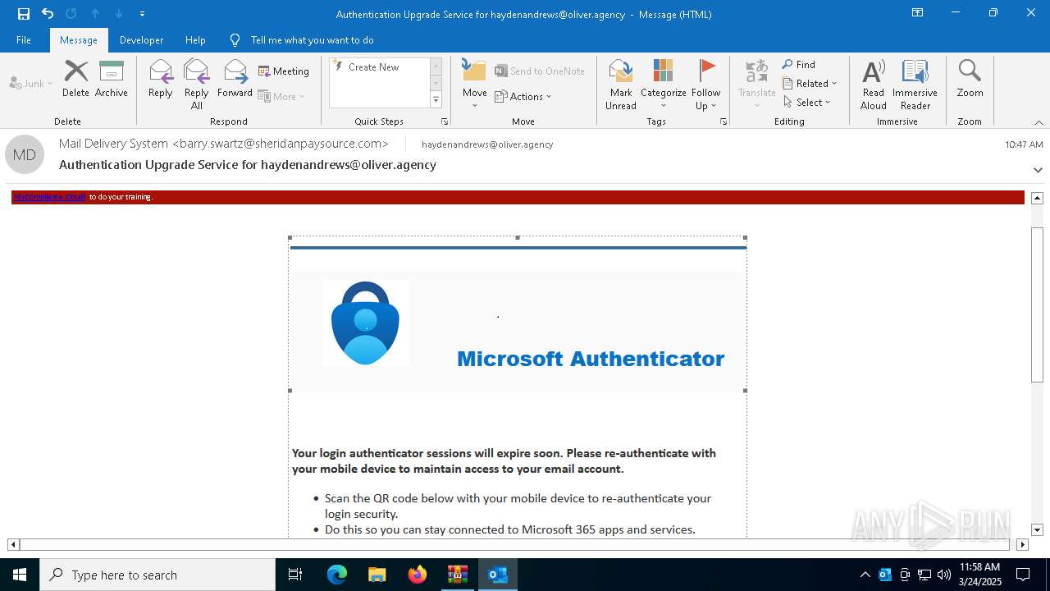Mark the message as Unread
This screenshot has height=591, width=1050.
click(621, 84)
